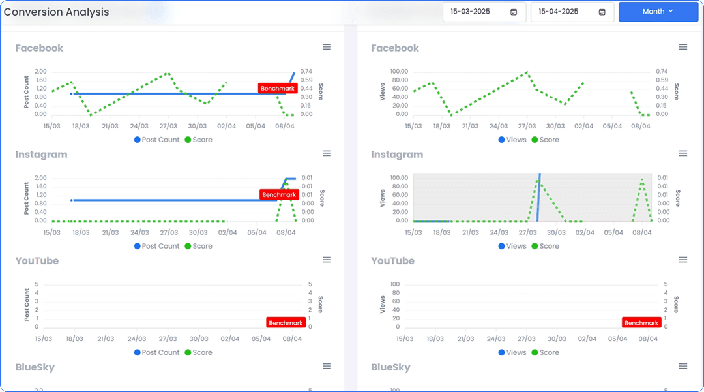Image resolution: width=704 pixels, height=392 pixels.
Task: Expand the Month period dropdown
Action: [x=658, y=12]
